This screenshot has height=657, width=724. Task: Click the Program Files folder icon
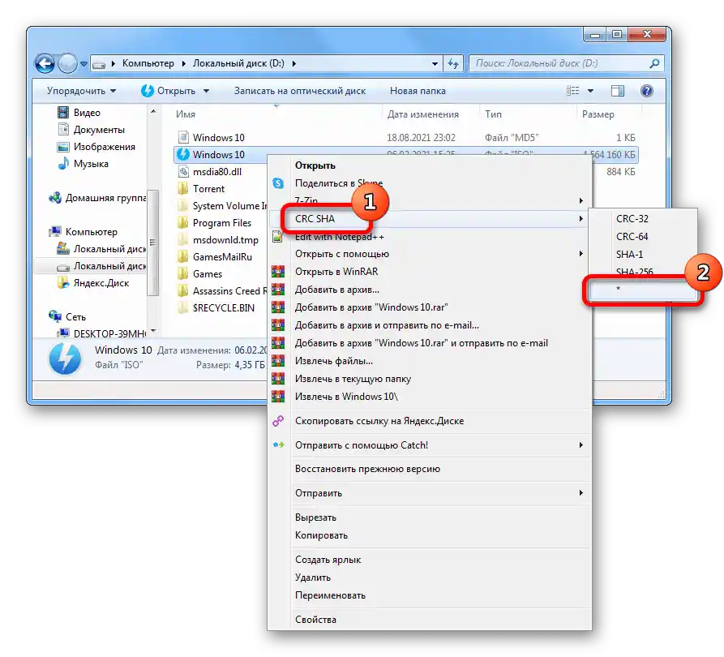pyautogui.click(x=183, y=223)
